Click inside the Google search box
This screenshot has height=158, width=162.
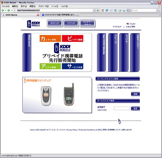point(144,10)
